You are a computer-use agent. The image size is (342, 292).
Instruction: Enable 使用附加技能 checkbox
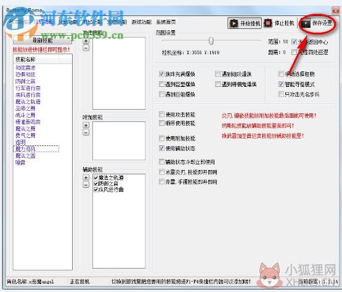tap(161, 138)
